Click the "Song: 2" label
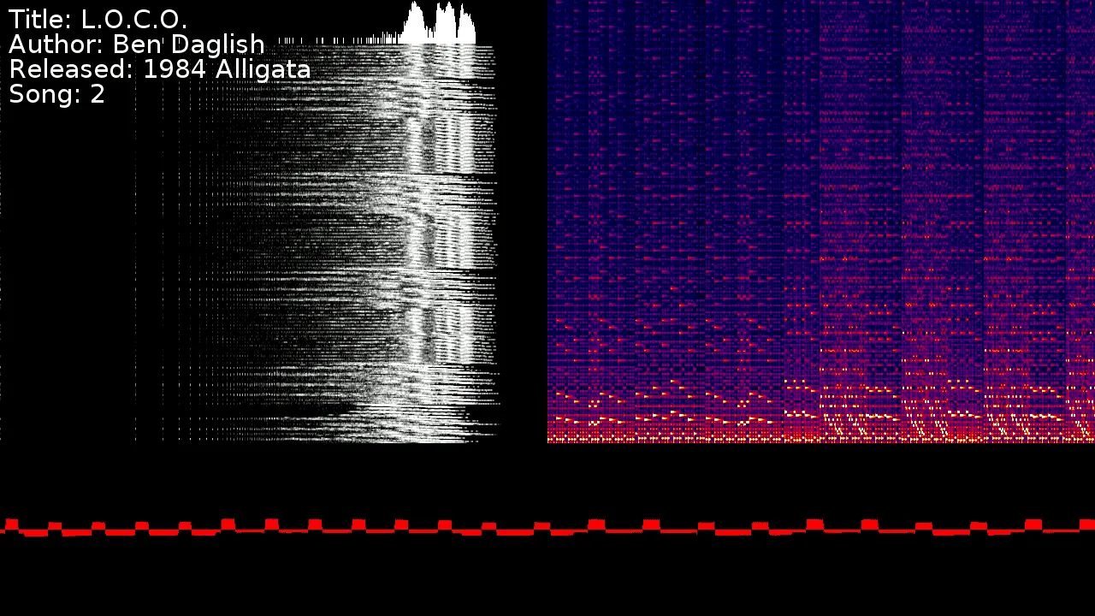The width and height of the screenshot is (1095, 616). coord(57,94)
